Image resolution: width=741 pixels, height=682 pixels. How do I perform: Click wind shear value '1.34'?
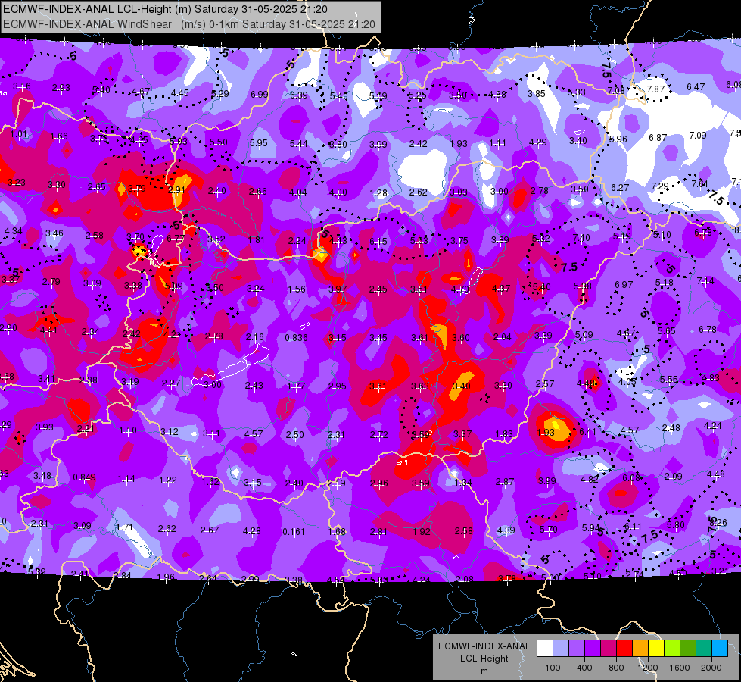[462, 482]
